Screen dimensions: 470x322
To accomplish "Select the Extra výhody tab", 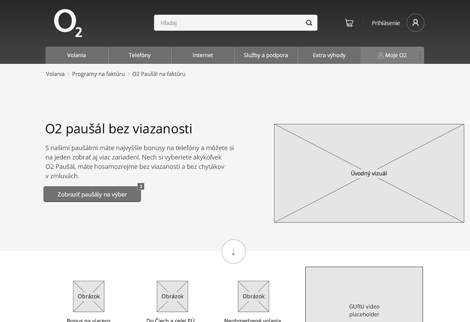I will coord(329,55).
